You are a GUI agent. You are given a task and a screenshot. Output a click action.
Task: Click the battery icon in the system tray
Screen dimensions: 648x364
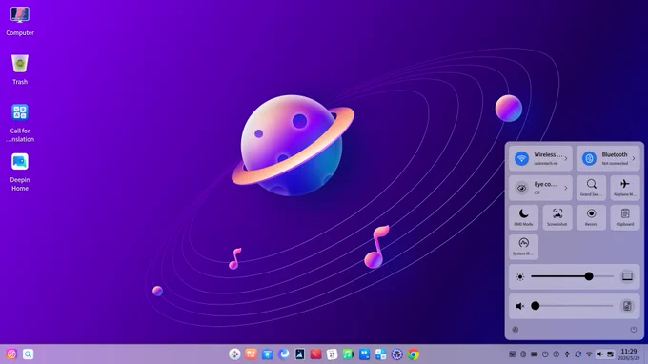534,354
